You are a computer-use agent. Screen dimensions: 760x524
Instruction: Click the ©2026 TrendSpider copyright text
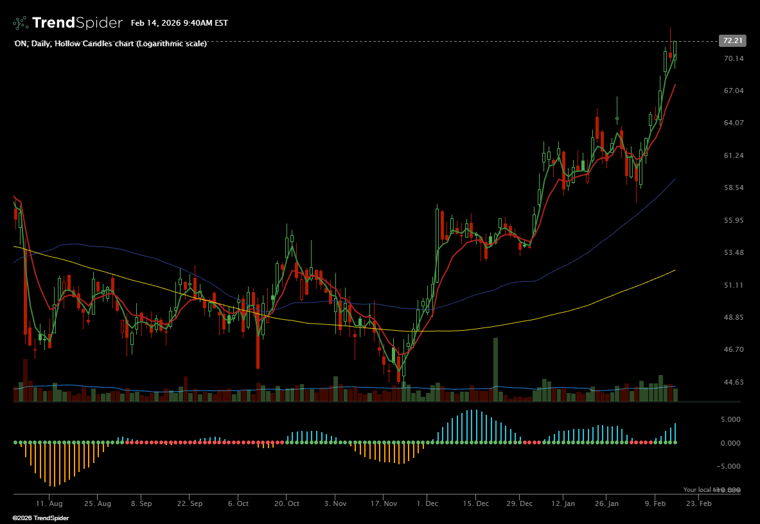[x=40, y=518]
